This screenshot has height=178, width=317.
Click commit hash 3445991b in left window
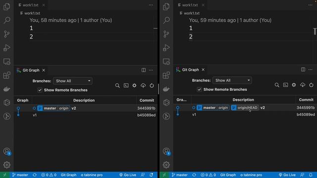(x=147, y=108)
